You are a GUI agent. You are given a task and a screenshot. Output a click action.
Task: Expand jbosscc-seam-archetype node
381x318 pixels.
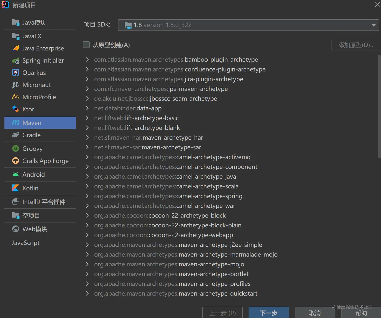[x=87, y=99]
